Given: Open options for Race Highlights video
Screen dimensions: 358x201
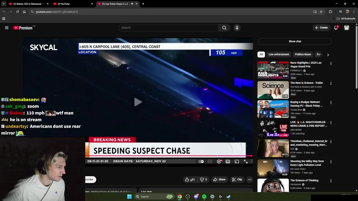Looking at the screenshot, I should 331,63.
